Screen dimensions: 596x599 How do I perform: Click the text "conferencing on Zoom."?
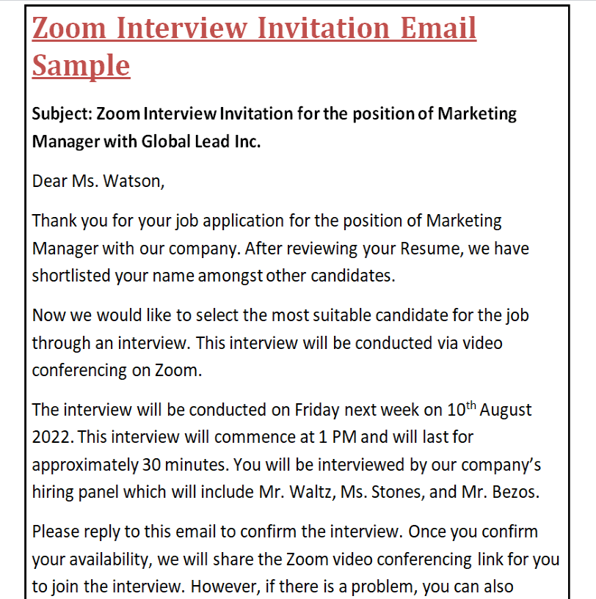point(117,370)
